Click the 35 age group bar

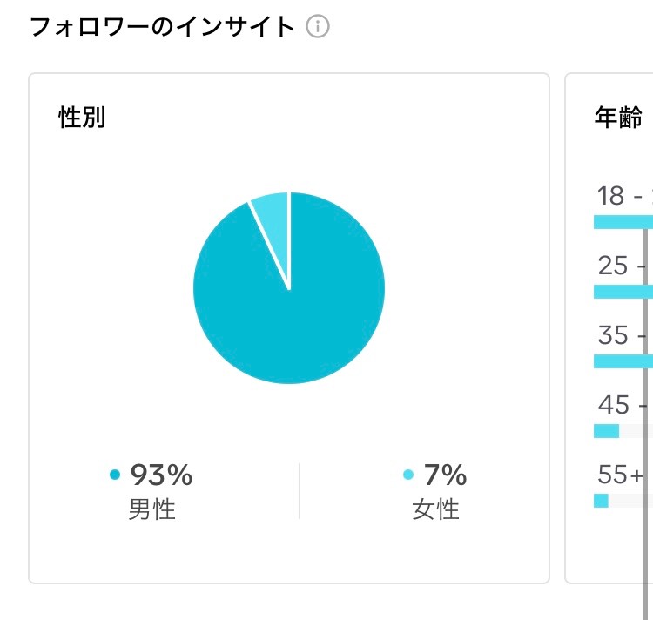click(623, 361)
